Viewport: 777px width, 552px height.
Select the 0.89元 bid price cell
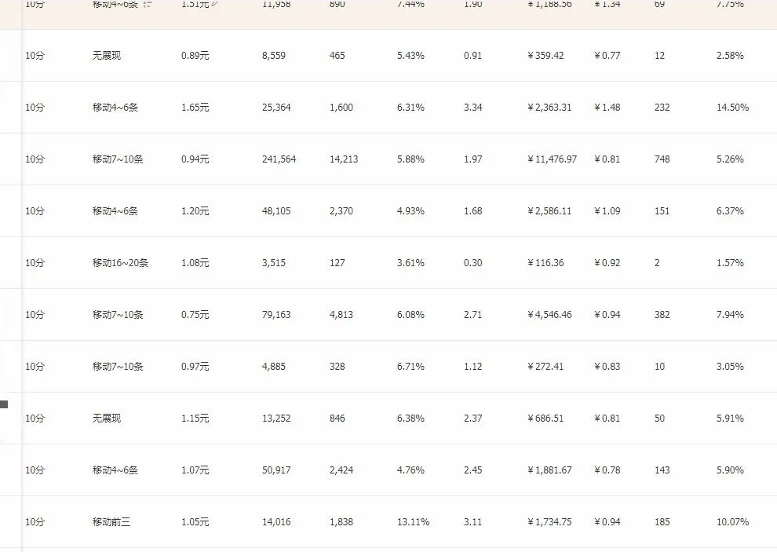coord(195,56)
